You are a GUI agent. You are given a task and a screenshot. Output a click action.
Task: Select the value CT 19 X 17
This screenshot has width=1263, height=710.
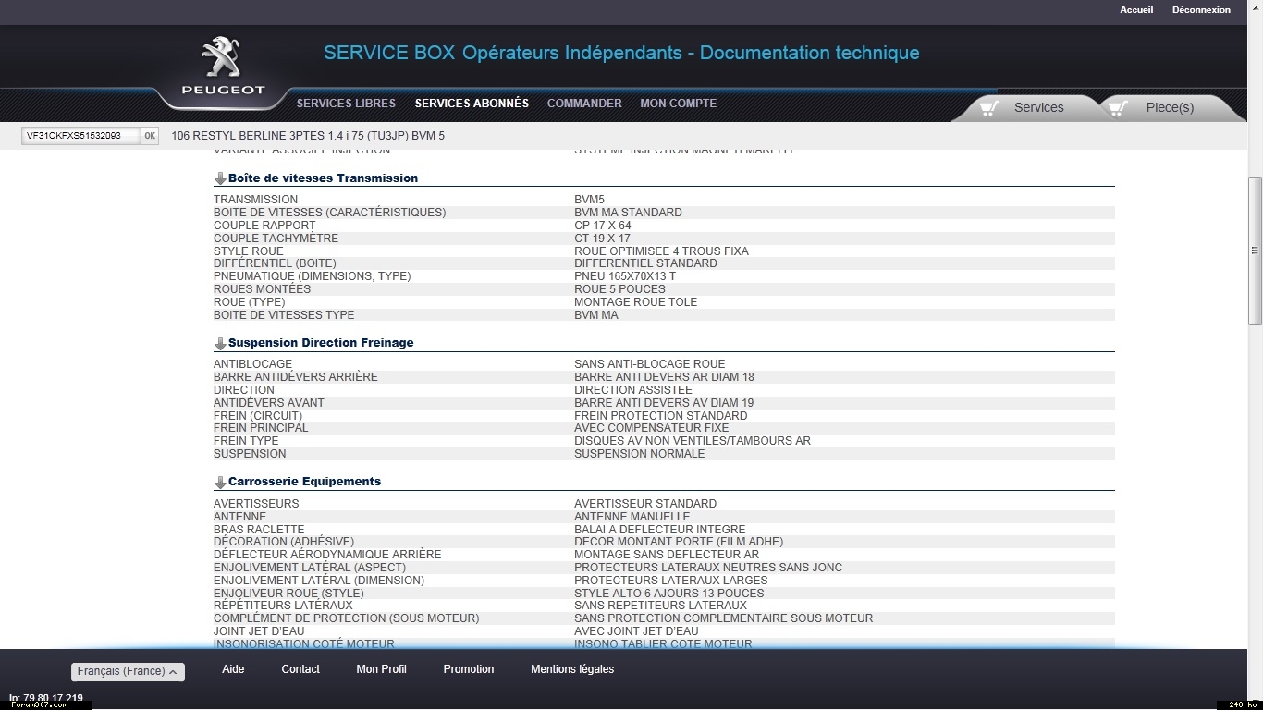(x=602, y=239)
